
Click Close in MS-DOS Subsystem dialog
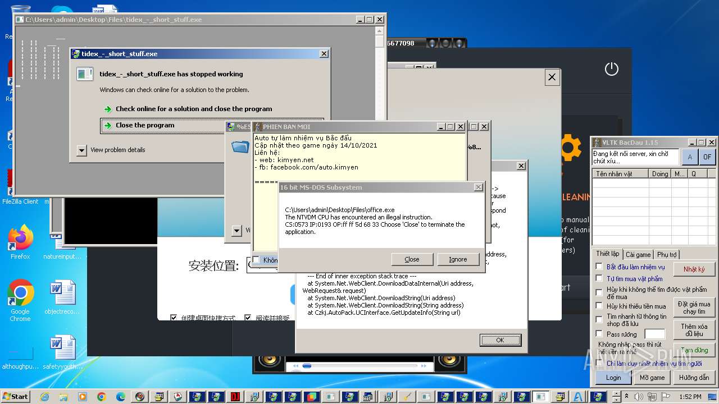click(x=412, y=259)
